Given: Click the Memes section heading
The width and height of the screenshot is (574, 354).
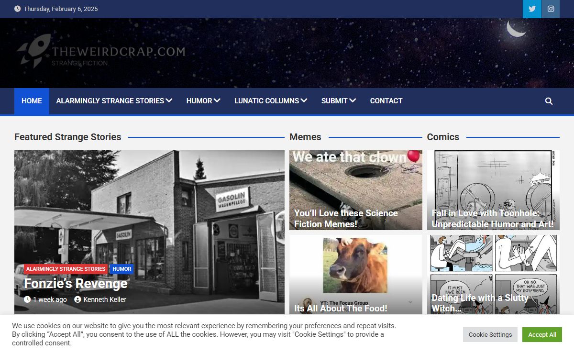Looking at the screenshot, I should pos(305,137).
